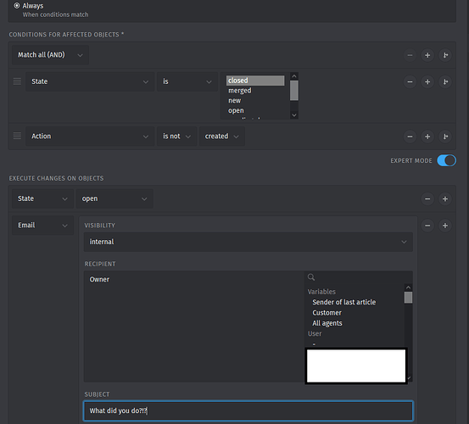Add subclause next to Match all (AND)
This screenshot has height=424, width=469.
(x=445, y=55)
